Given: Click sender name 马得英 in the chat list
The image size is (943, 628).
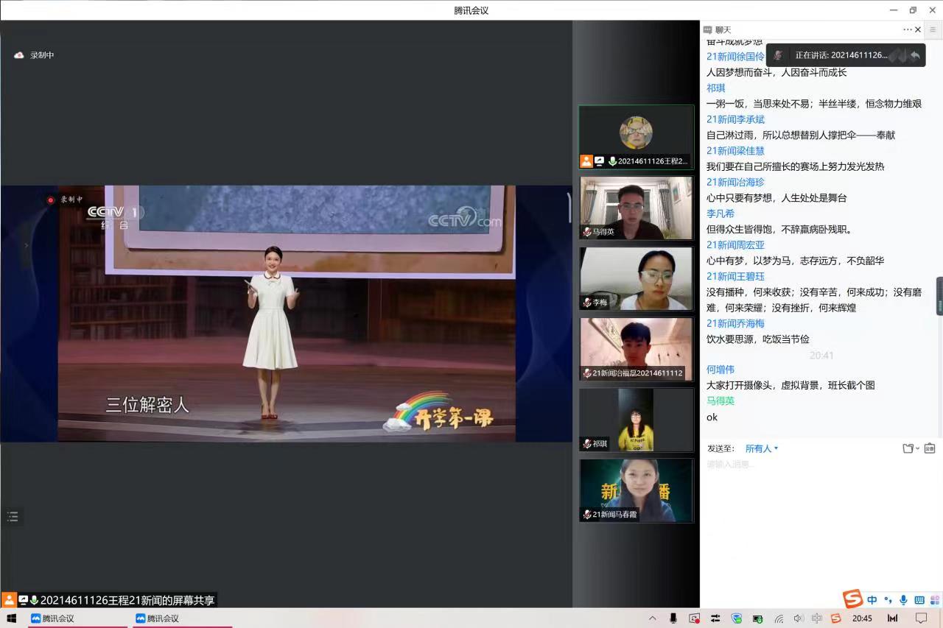Looking at the screenshot, I should (721, 401).
